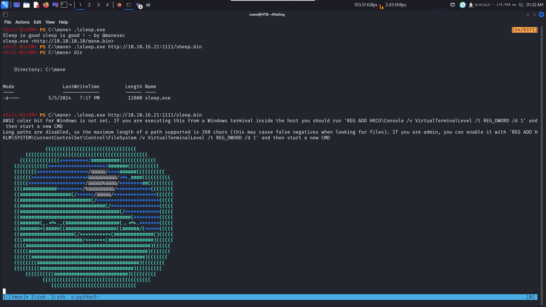The image size is (546, 307).
Task: Open the wired network connection tray icon
Action: [x=453, y=5]
